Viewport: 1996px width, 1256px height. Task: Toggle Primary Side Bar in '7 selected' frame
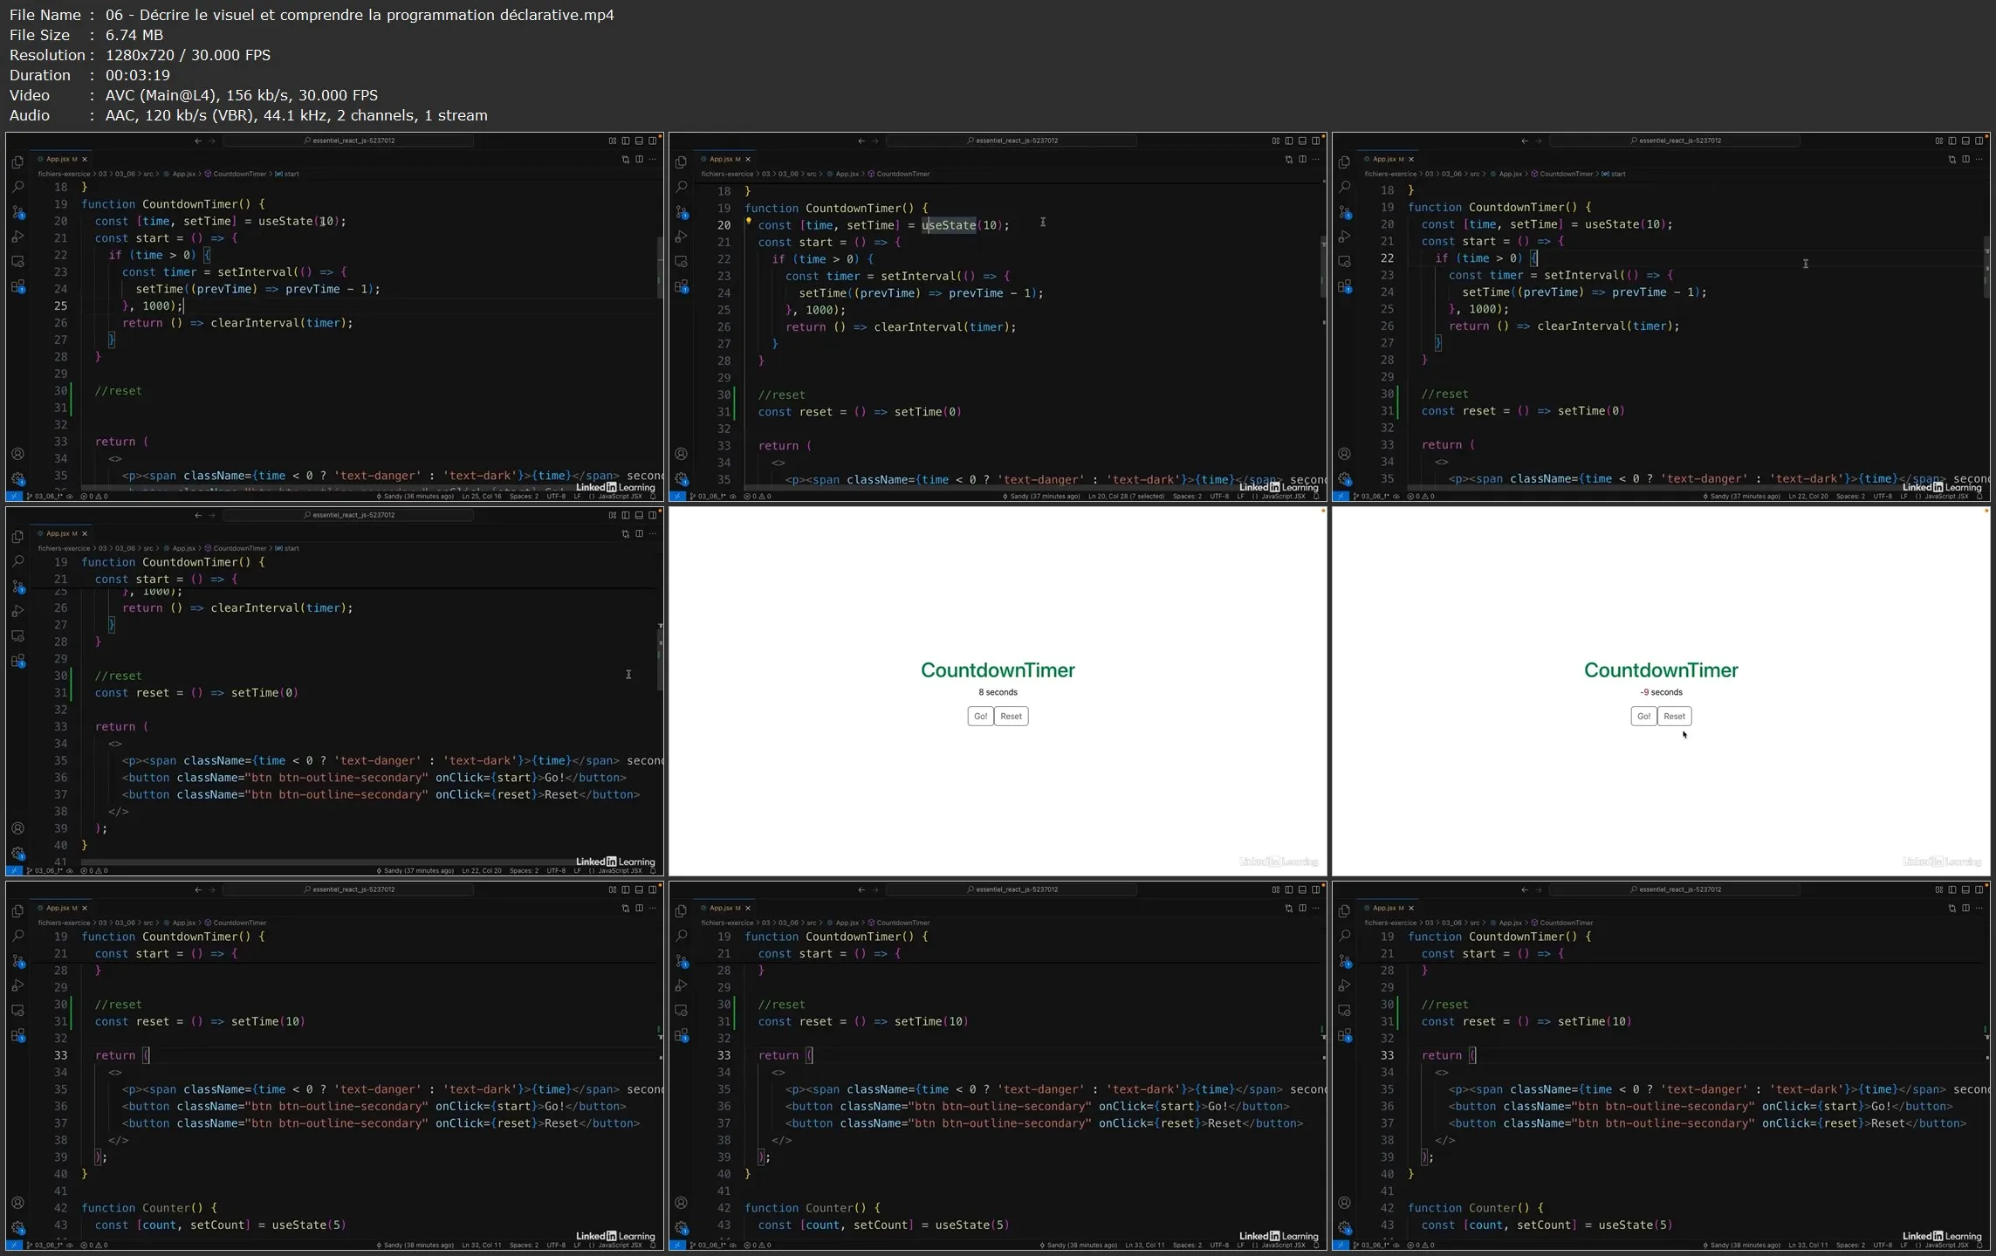click(x=1289, y=141)
